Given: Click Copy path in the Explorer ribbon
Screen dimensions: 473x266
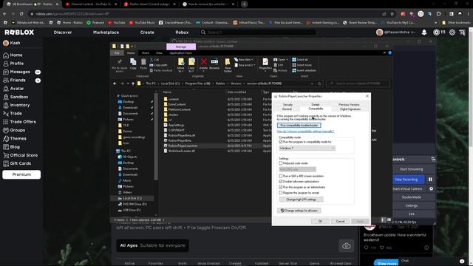Looking at the screenshot, I should (159, 65).
